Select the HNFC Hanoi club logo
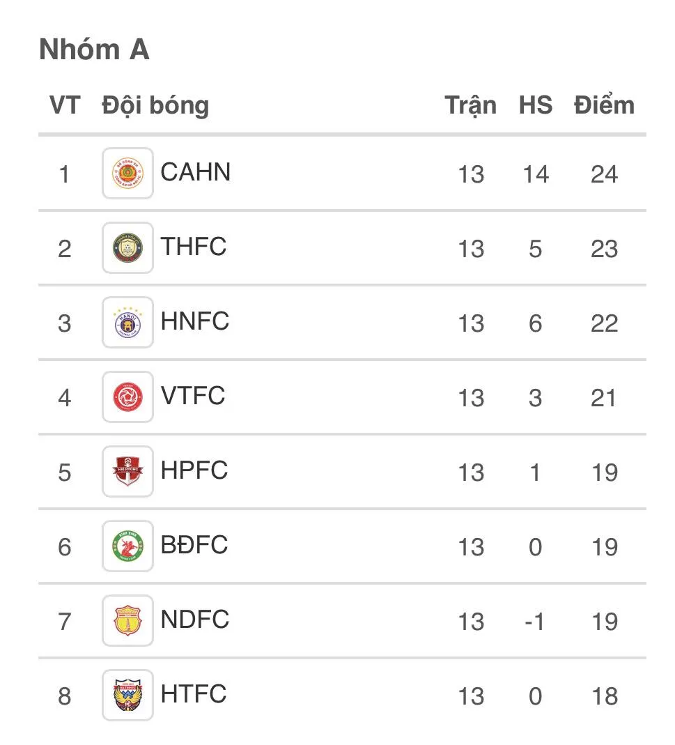Viewport: 675px width, 745px height. point(127,322)
